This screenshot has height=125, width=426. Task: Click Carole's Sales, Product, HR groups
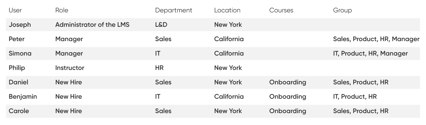[361, 111]
